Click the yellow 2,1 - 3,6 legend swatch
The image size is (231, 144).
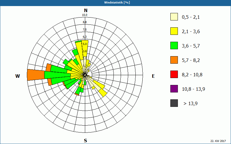(174, 31)
